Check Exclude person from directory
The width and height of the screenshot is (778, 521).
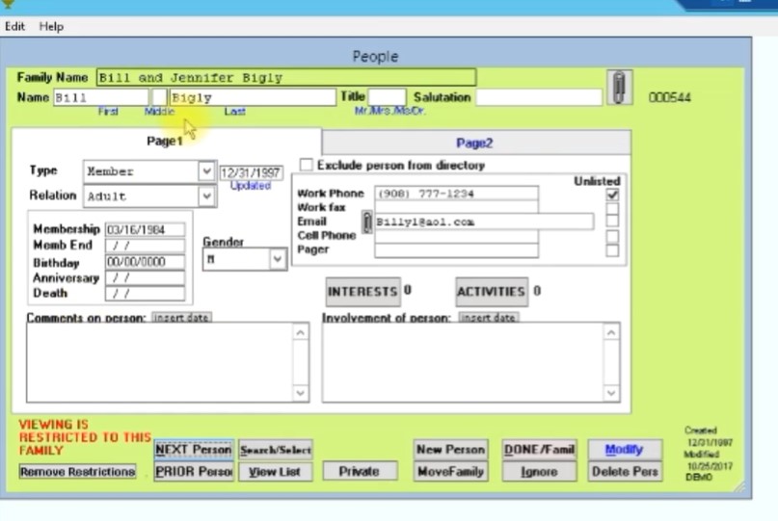click(307, 165)
